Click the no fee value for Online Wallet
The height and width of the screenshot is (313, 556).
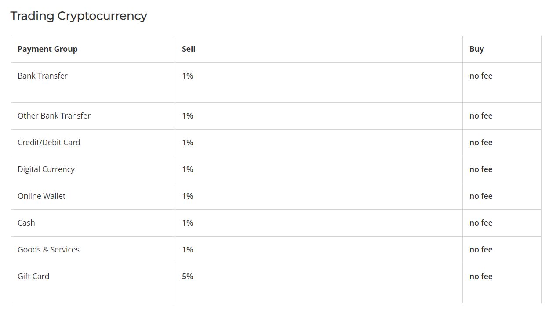pyautogui.click(x=481, y=196)
